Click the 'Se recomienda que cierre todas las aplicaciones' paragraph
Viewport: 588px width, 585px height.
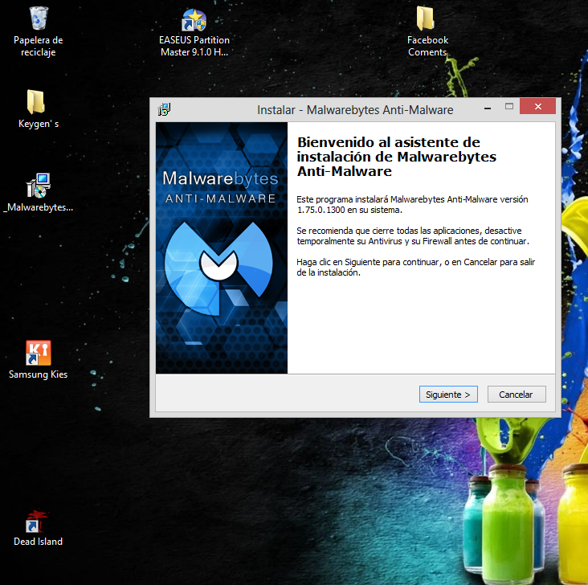point(413,235)
